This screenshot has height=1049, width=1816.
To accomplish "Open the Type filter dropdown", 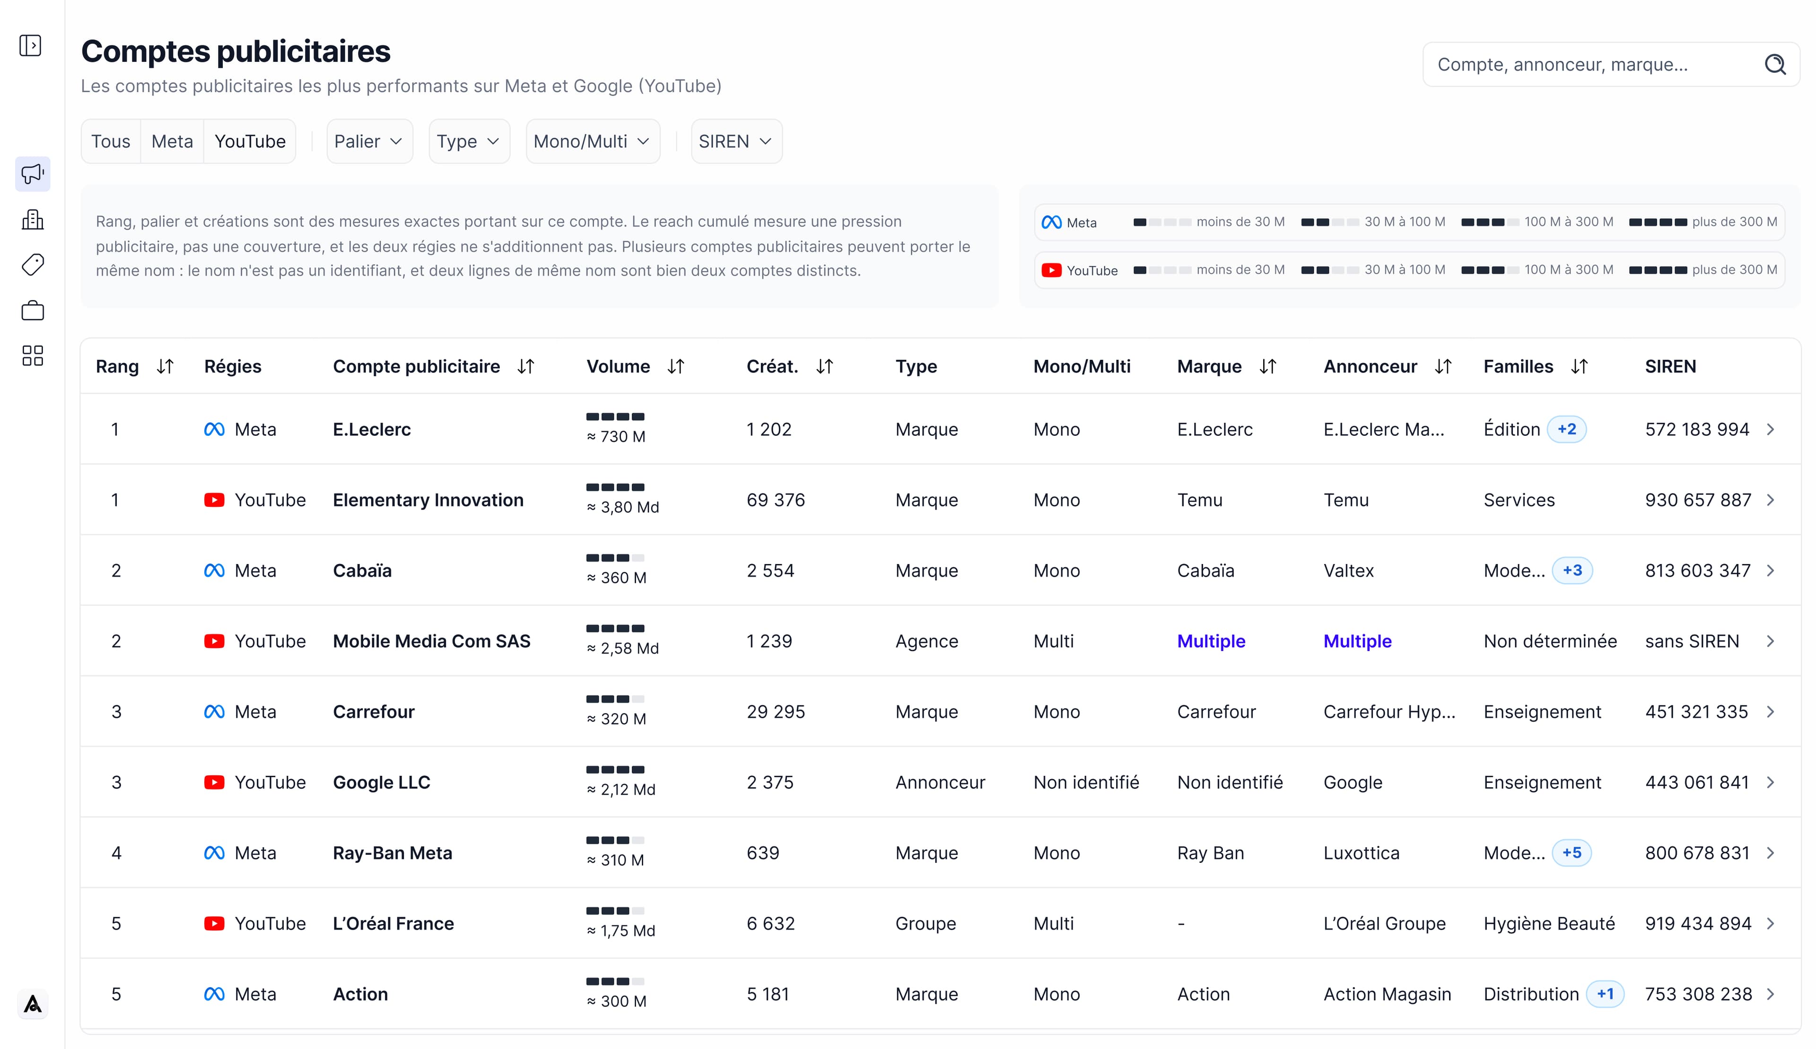I will point(469,141).
